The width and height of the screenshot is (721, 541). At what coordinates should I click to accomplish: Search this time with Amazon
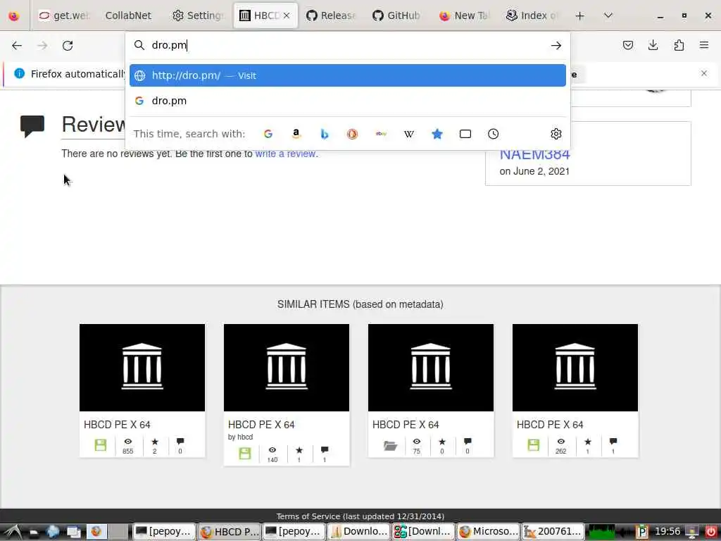point(296,134)
